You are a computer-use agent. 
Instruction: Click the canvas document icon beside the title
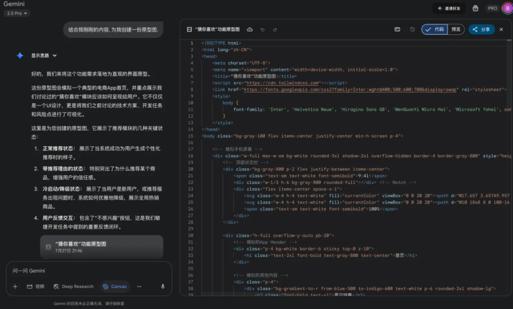pyautogui.click(x=189, y=29)
